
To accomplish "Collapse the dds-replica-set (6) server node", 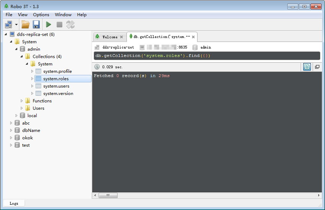I will point(6,34).
